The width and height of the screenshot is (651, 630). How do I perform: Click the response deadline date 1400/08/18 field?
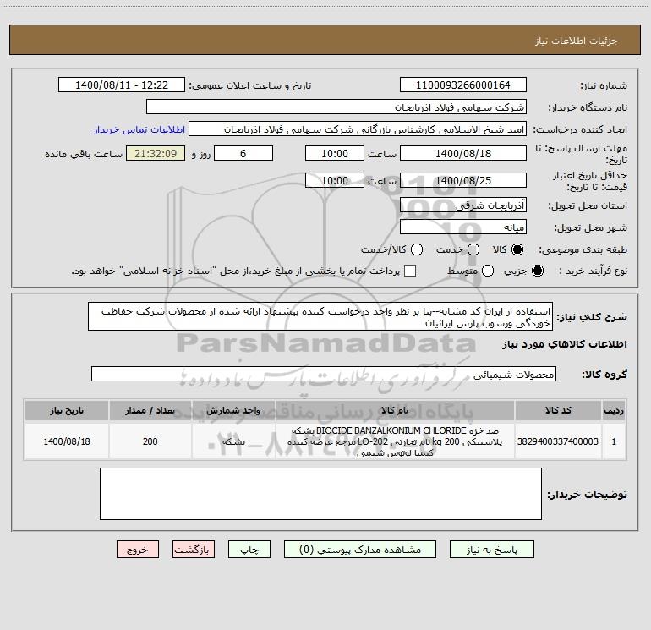[x=463, y=153]
